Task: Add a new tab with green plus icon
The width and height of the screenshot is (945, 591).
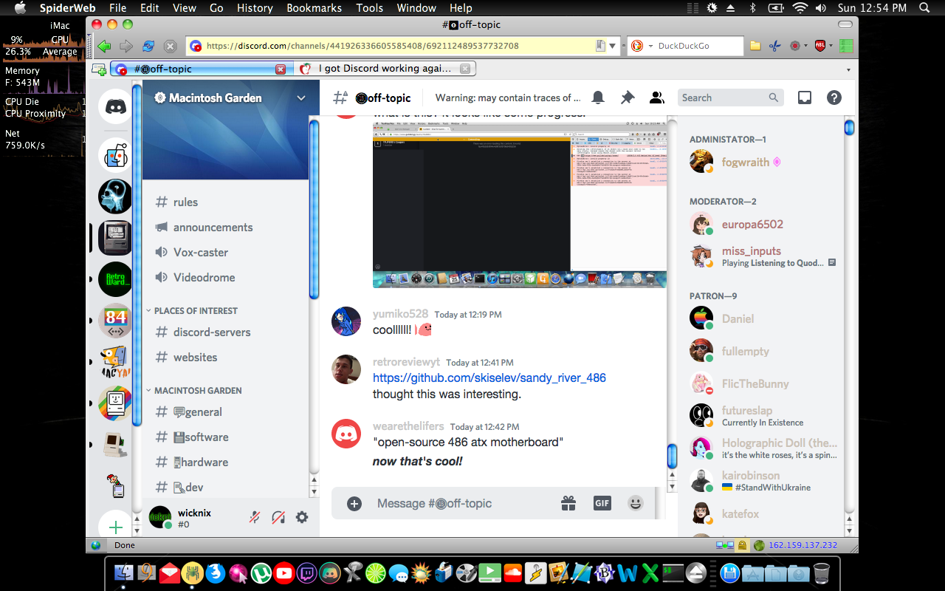Action: pos(98,69)
